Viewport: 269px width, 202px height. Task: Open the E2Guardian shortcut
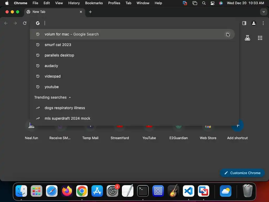(179, 132)
